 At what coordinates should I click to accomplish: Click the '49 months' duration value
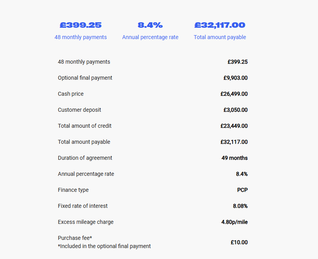(235, 158)
